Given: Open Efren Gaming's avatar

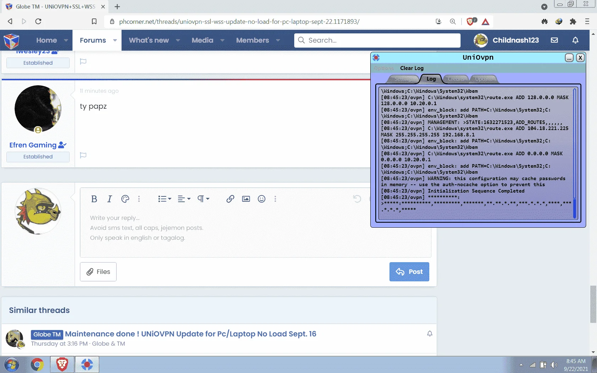Looking at the screenshot, I should tap(38, 109).
